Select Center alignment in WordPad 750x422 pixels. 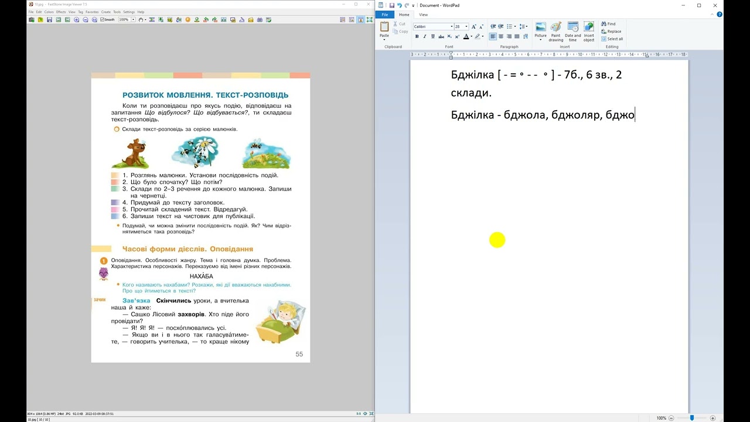coord(501,36)
